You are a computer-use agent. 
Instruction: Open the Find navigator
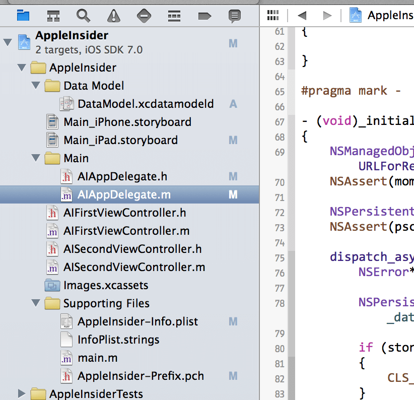[x=83, y=16]
